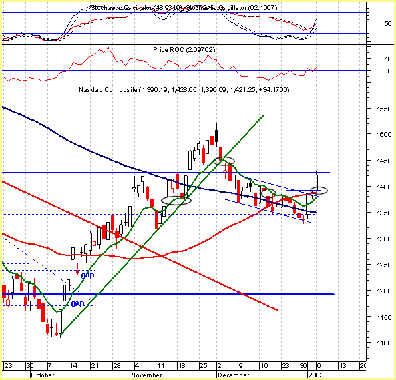The height and width of the screenshot is (380, 396).
Task: Click the Price ROC (2.09762) label
Action: point(184,50)
